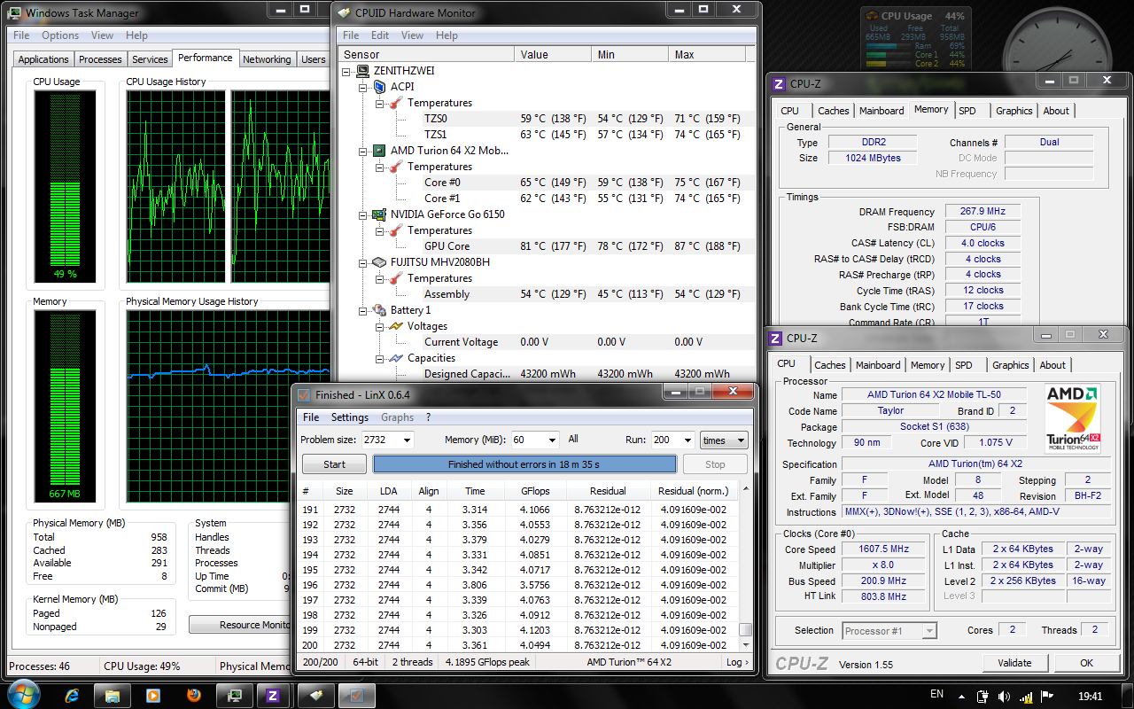Viewport: 1134px width, 709px height.
Task: Collapse the Battery 1 tree node
Action: [363, 310]
